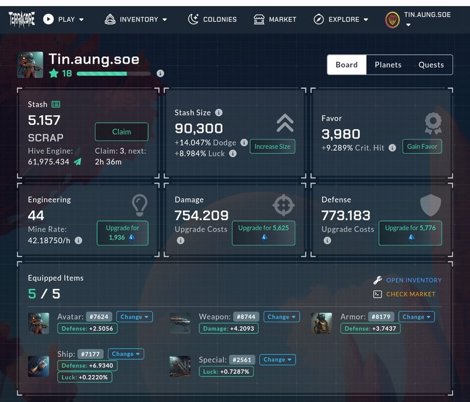Image resolution: width=470 pixels, height=402 pixels.
Task: Click the info icon next to Stash Size
Action: [219, 113]
